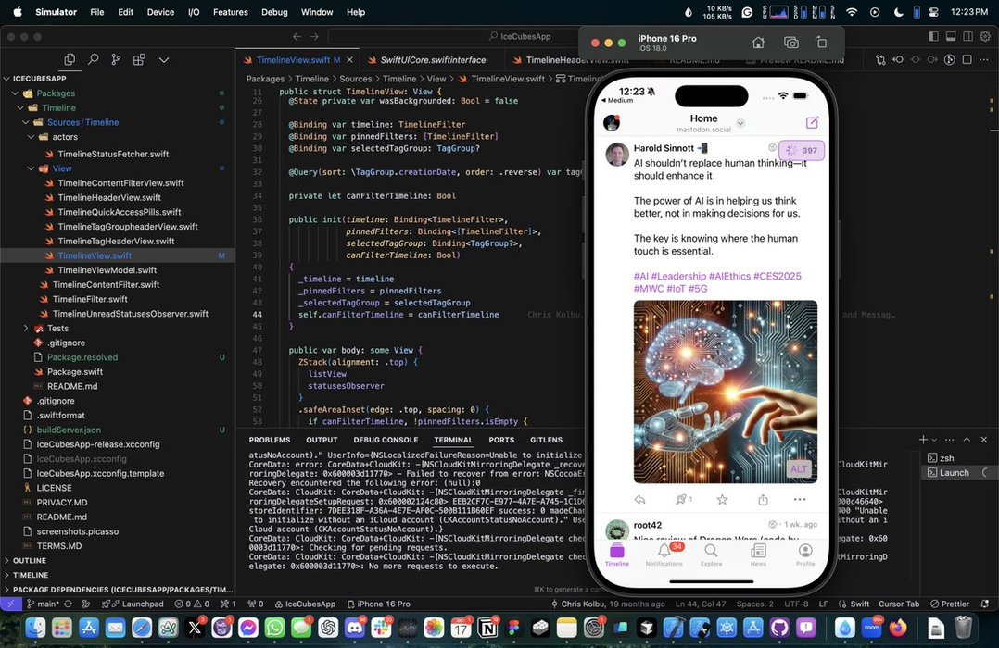The width and height of the screenshot is (999, 648).
Task: Open Package.swift in the explorer
Action: 74,372
